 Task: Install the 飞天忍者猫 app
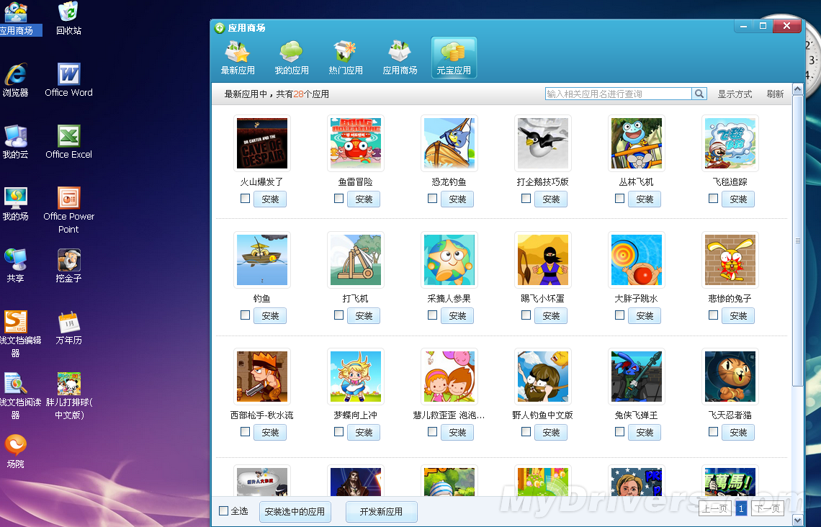(x=738, y=433)
